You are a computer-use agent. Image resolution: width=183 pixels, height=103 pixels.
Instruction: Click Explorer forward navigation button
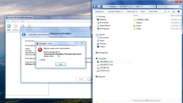(x=99, y=7)
